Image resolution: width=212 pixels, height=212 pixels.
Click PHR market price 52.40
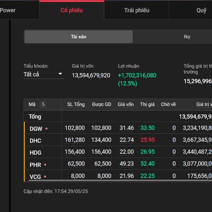147,164
